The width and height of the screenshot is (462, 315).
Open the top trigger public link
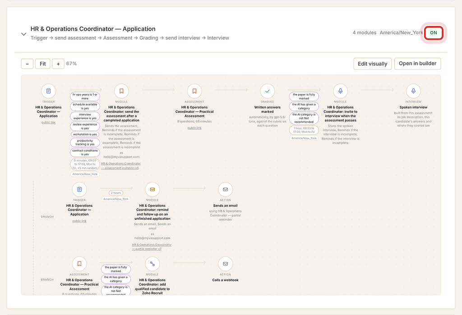[x=48, y=122]
